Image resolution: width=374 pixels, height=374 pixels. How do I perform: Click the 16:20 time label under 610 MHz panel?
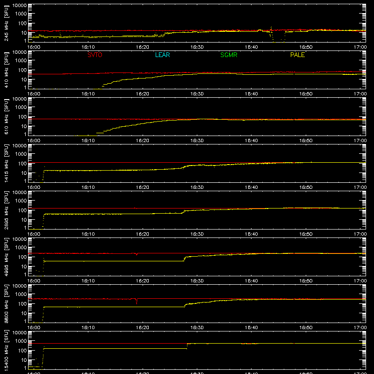(143, 141)
